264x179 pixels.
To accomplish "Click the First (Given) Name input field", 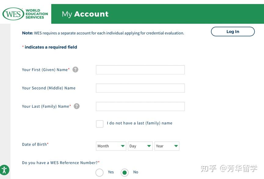I will click(140, 69).
